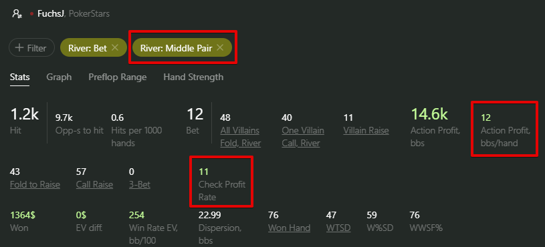
Task: Open the Call Raise stat link
Action: [94, 184]
